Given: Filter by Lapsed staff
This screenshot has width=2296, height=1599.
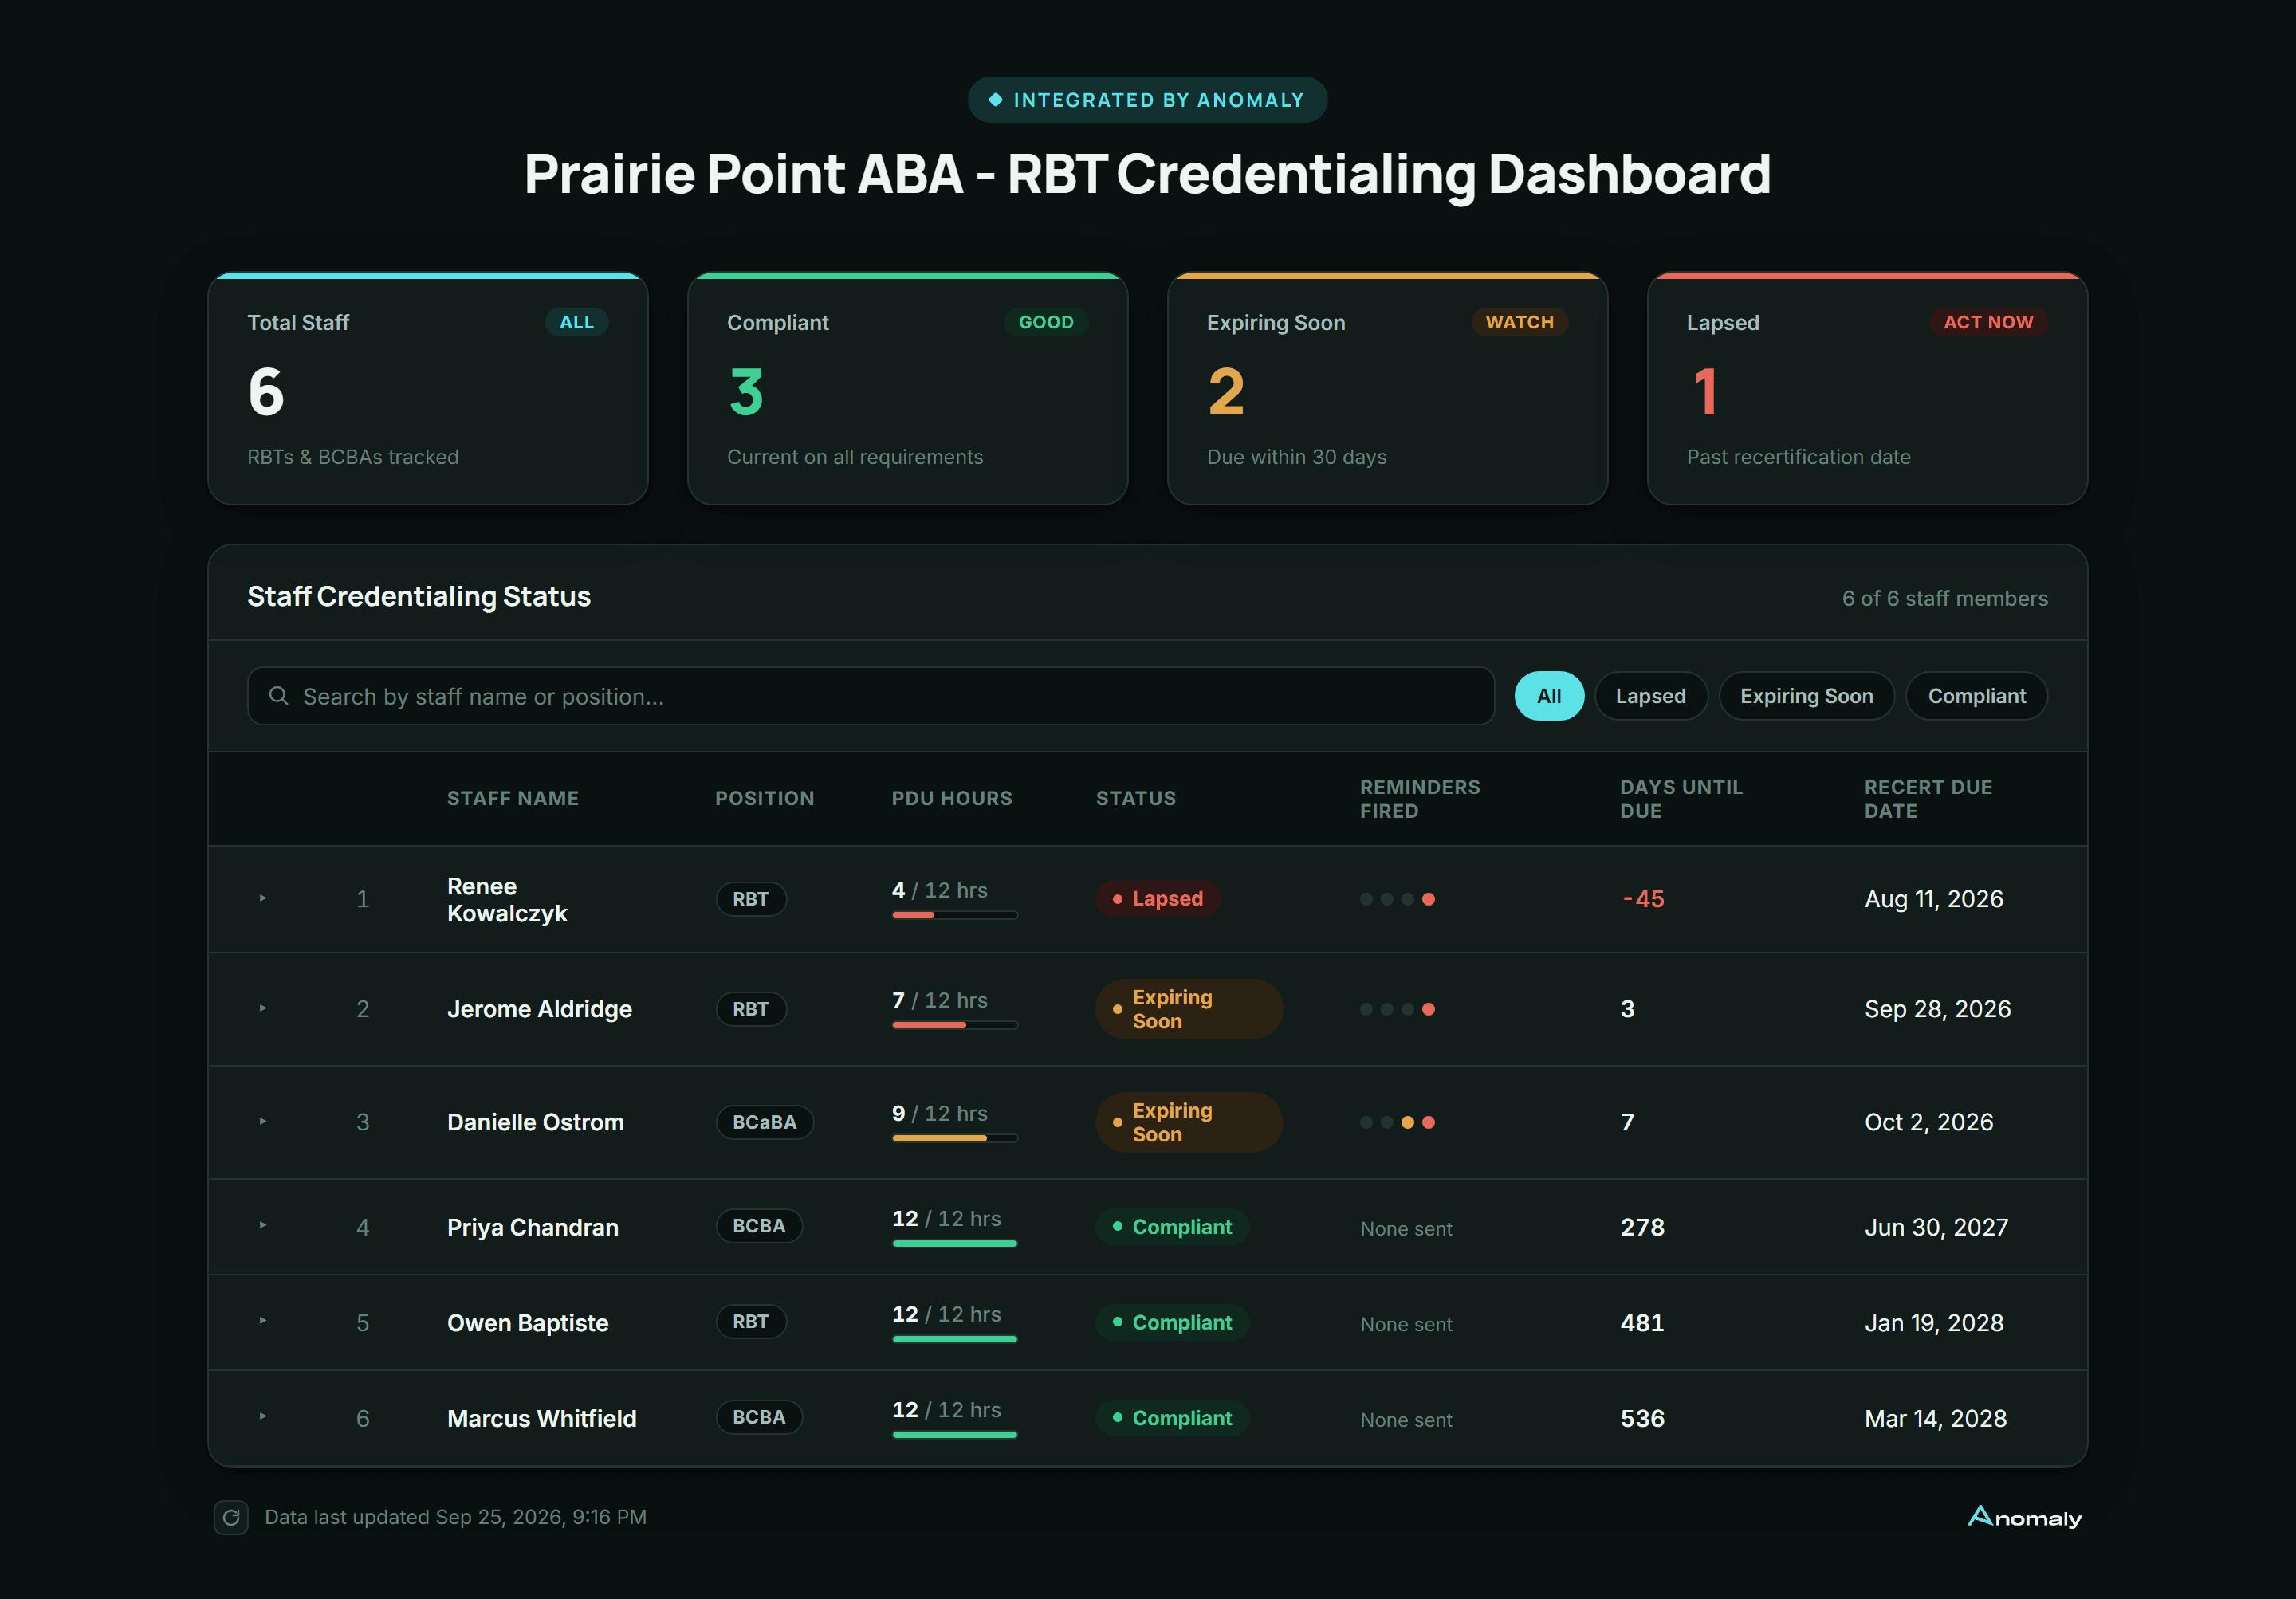Looking at the screenshot, I should (1651, 696).
